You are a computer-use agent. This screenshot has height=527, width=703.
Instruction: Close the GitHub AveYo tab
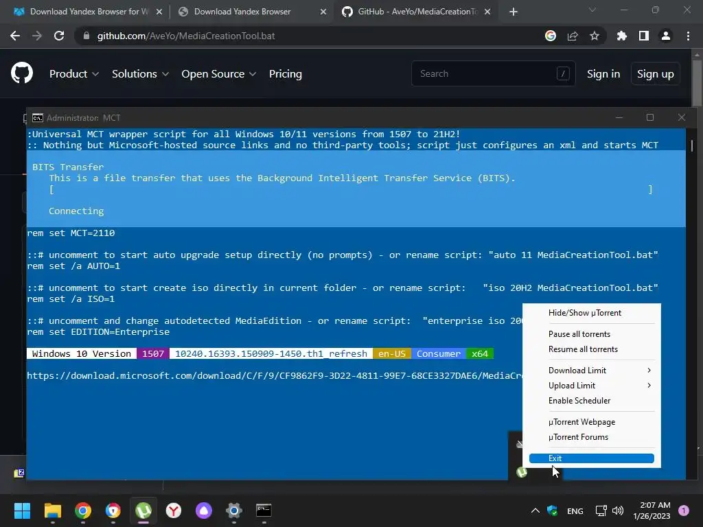pyautogui.click(x=487, y=12)
